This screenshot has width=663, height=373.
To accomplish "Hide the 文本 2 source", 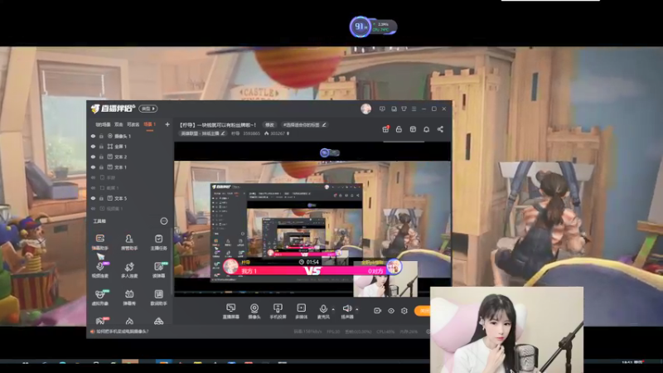I will coord(93,157).
